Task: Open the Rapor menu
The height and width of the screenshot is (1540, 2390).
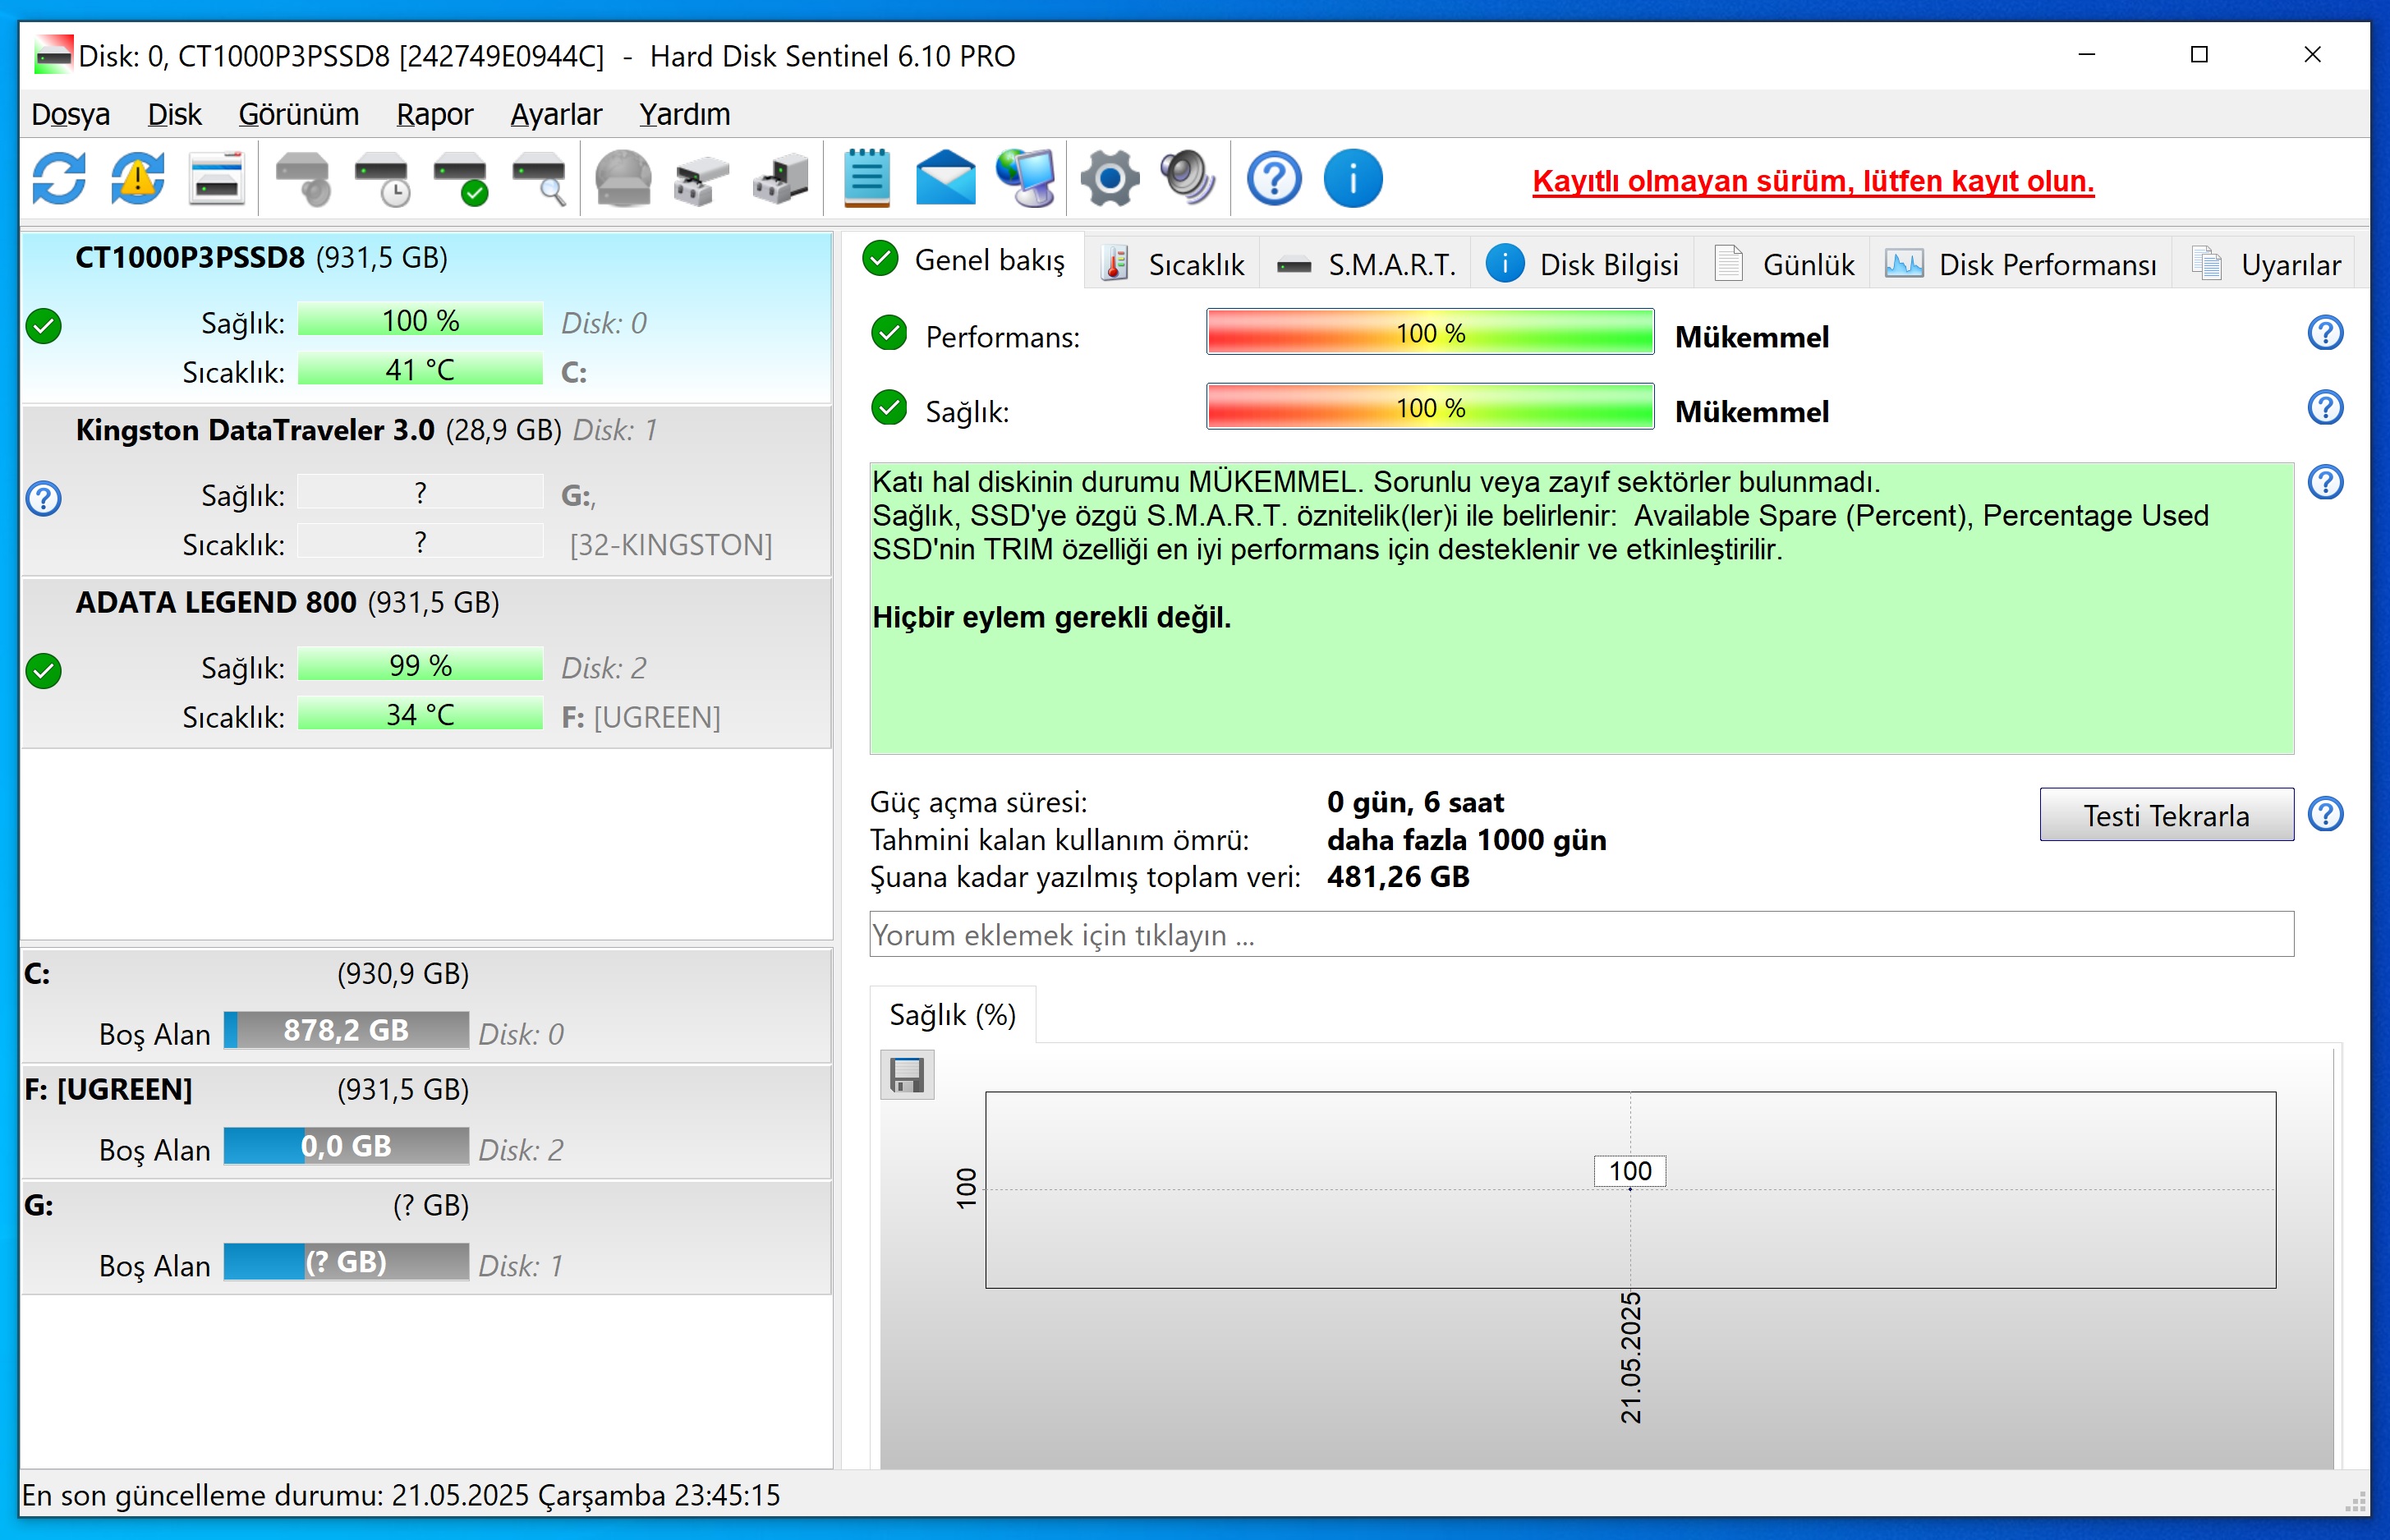Action: (x=434, y=114)
